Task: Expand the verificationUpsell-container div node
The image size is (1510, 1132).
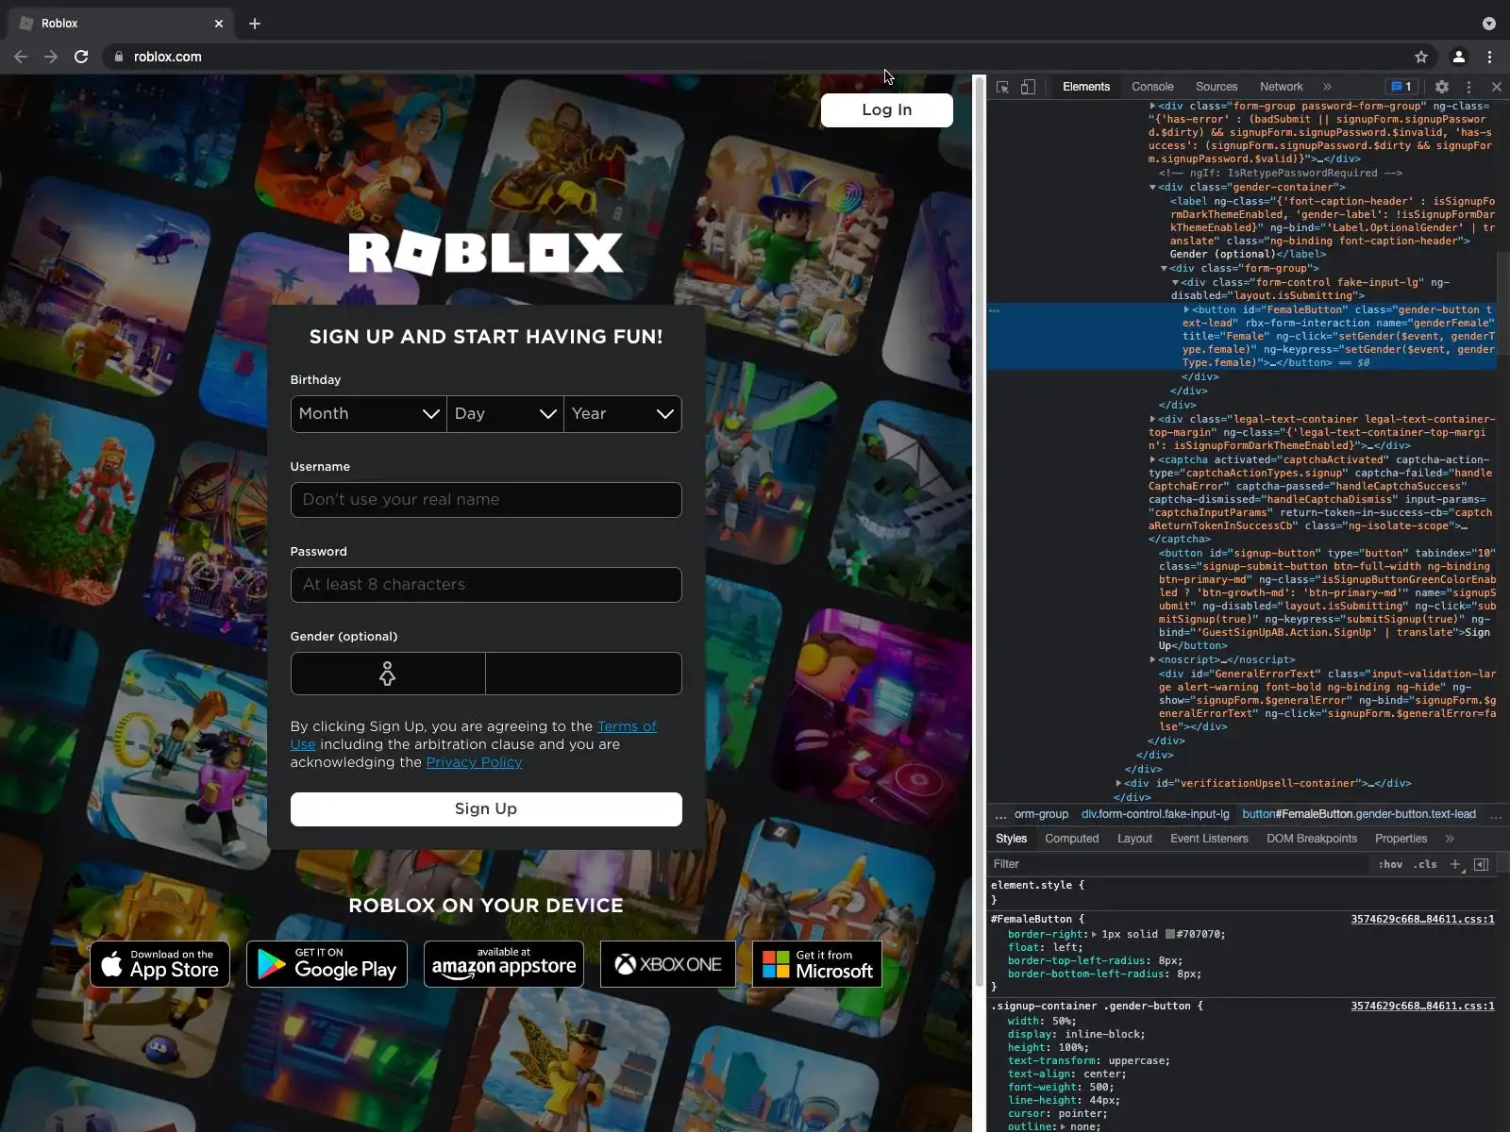Action: (1118, 784)
